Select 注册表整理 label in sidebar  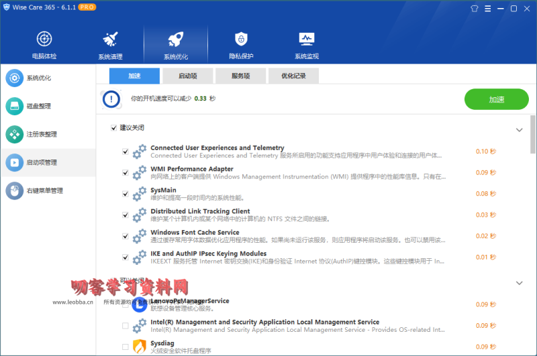[x=42, y=134]
